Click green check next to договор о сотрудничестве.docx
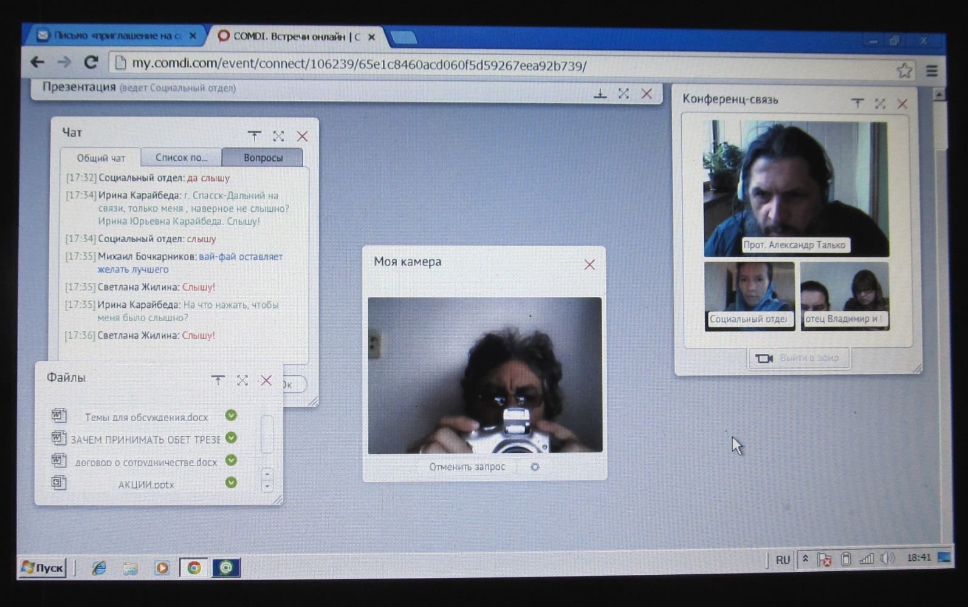Image resolution: width=968 pixels, height=607 pixels. (231, 460)
